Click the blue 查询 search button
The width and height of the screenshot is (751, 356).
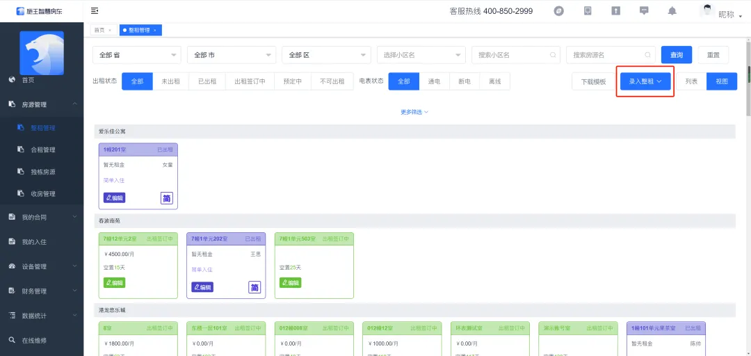(x=677, y=55)
